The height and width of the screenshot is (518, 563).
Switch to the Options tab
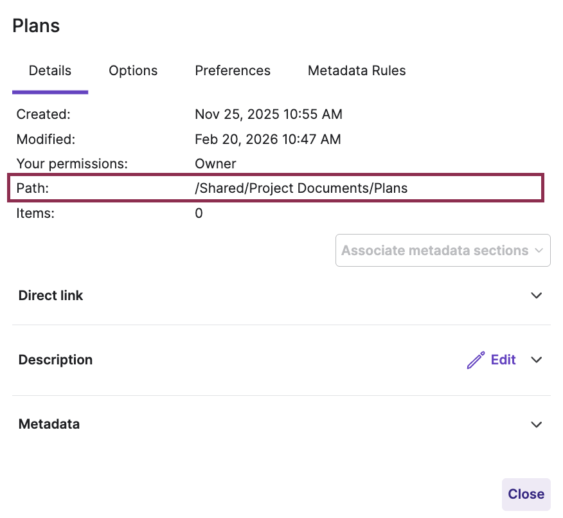pos(133,71)
